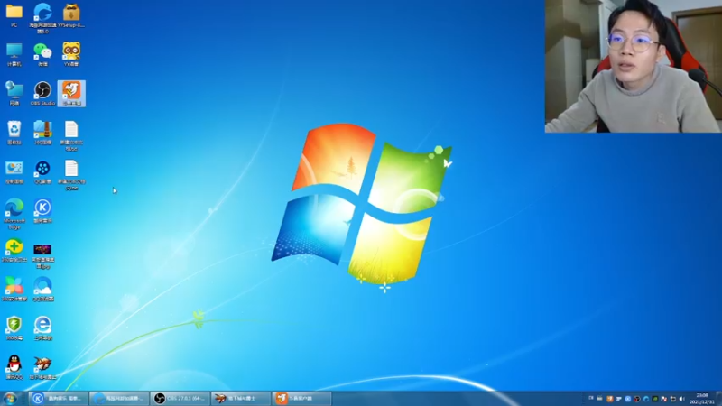The image size is (722, 406).
Task: Select the Dungeon Fighter game desktop shortcut
Action: (42, 367)
